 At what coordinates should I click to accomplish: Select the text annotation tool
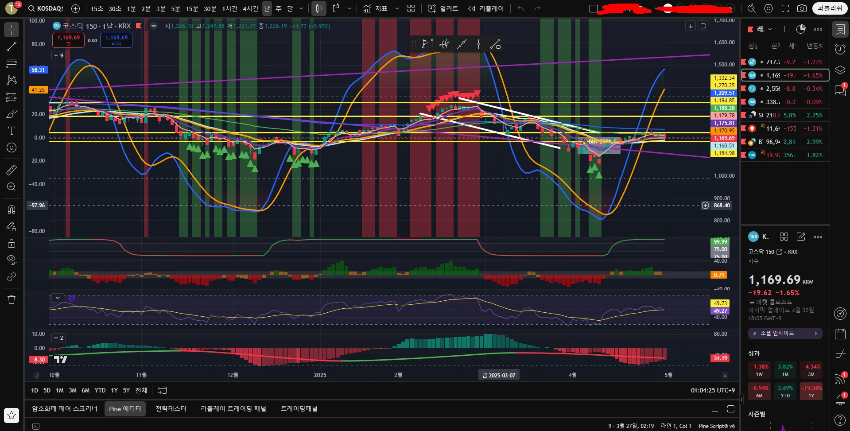pyautogui.click(x=12, y=131)
